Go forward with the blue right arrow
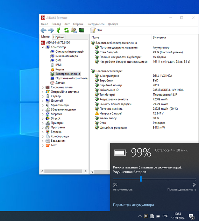The width and height of the screenshot is (199, 221). click(x=51, y=30)
